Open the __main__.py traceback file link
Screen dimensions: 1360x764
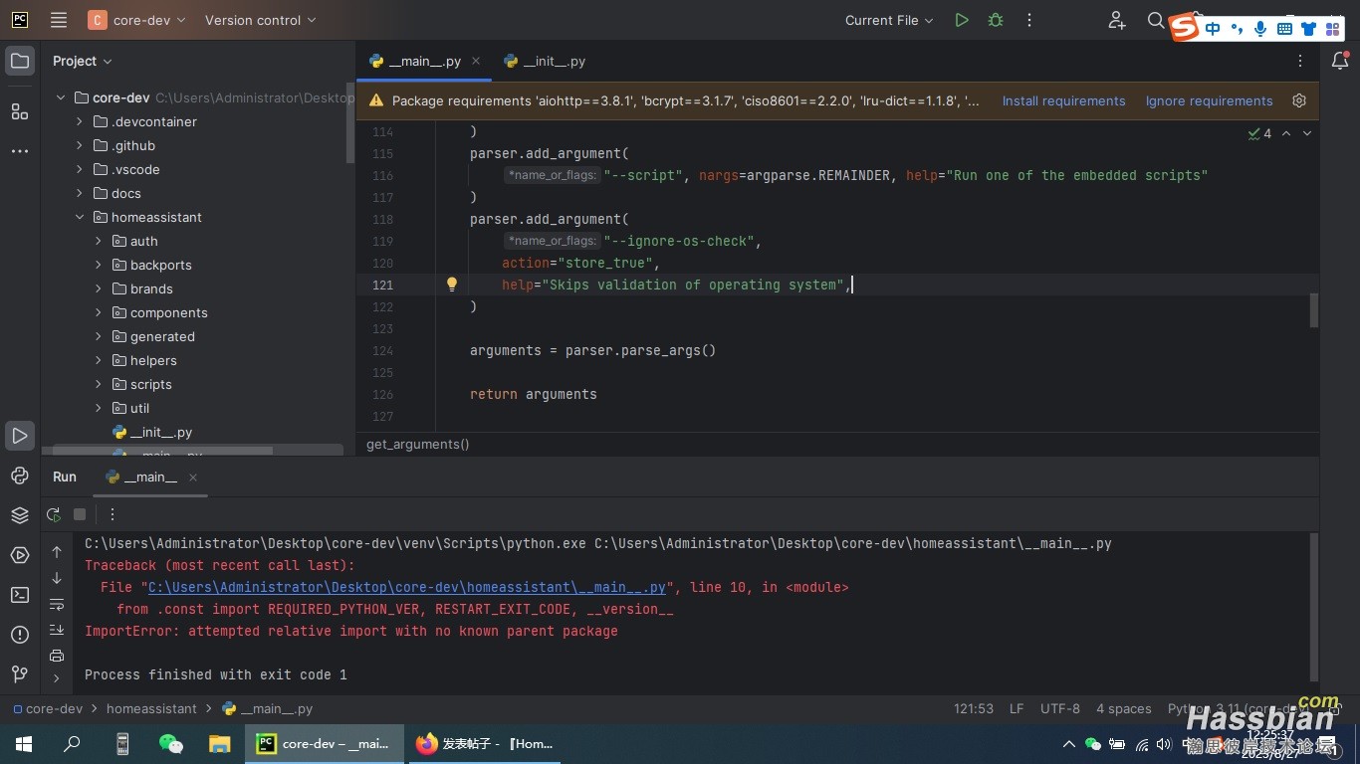click(407, 587)
